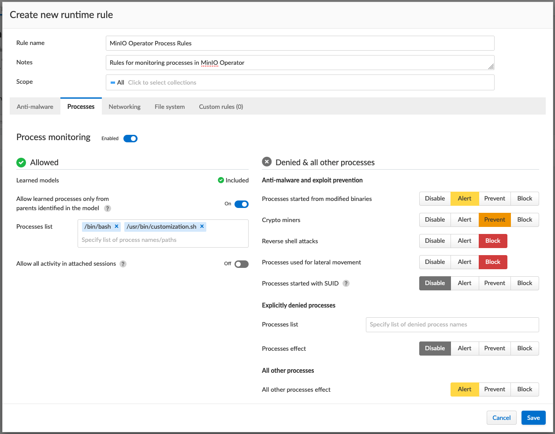Save the new runtime rule

(x=533, y=418)
